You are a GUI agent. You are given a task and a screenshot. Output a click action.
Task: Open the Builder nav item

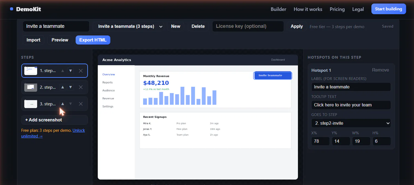click(x=278, y=9)
